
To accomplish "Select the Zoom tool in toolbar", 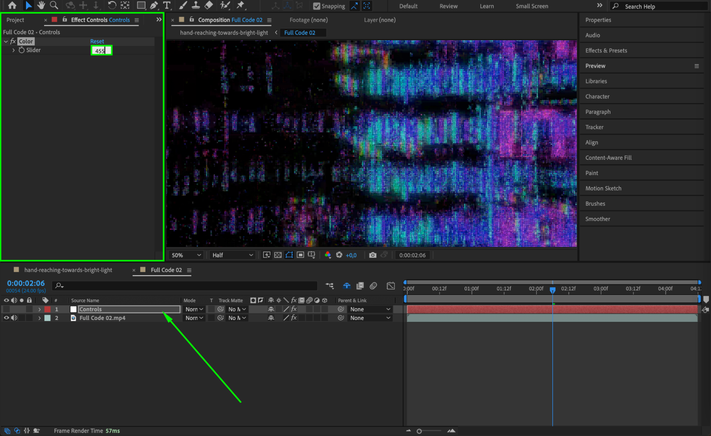I will (54, 5).
